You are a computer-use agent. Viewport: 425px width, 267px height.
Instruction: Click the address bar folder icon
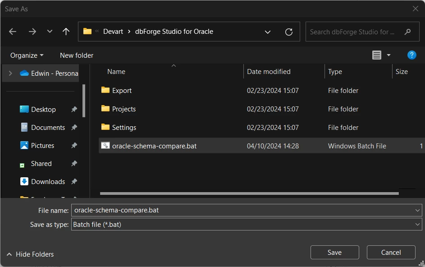(87, 31)
